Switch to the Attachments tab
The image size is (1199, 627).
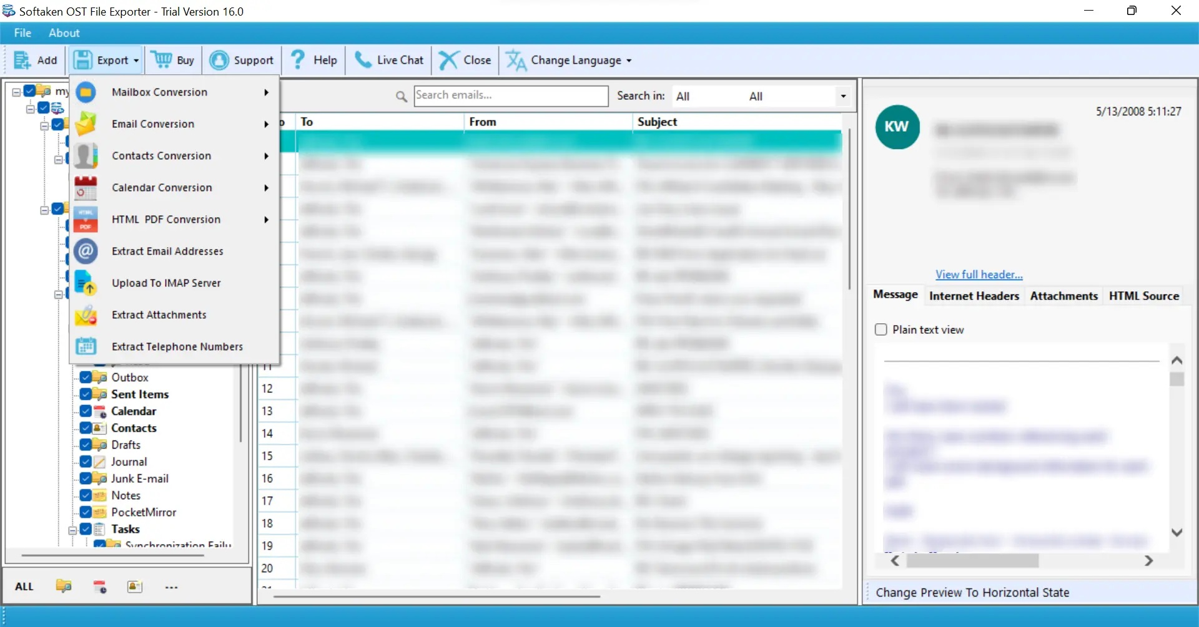coord(1063,296)
